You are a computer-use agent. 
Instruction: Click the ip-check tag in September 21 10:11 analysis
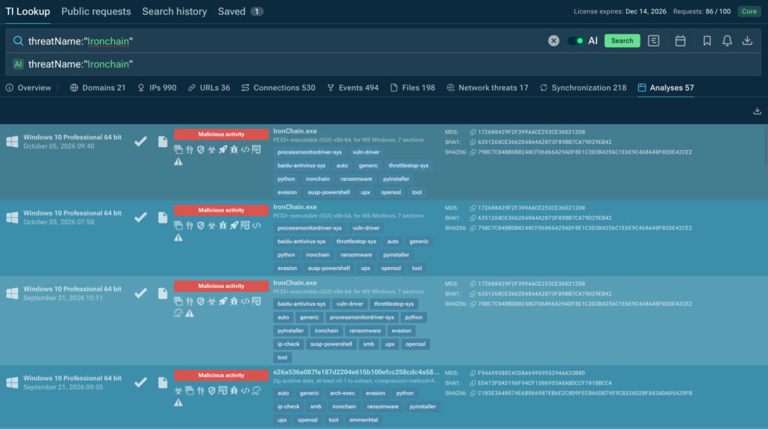pyautogui.click(x=289, y=344)
